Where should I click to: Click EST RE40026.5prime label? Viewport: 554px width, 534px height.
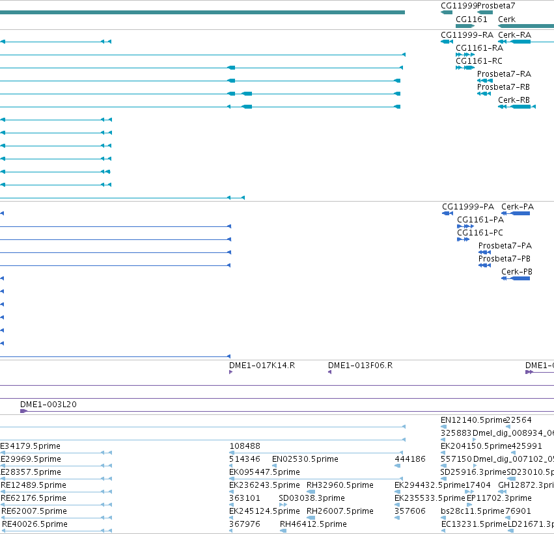[35, 524]
